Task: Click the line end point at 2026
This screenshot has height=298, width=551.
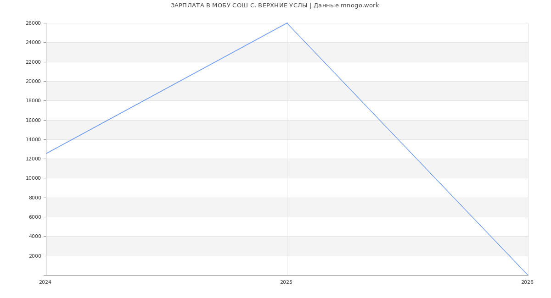Action: [528, 275]
